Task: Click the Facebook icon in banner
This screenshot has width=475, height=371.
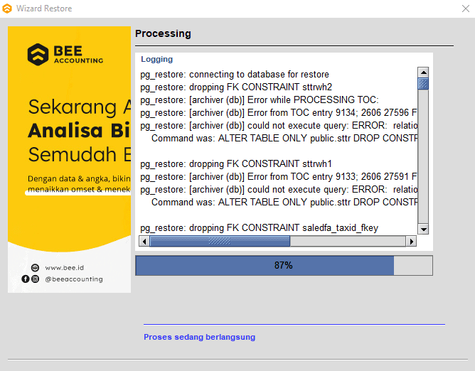Action: (26, 279)
